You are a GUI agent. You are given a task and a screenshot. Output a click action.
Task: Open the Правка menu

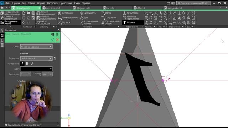[16, 3]
